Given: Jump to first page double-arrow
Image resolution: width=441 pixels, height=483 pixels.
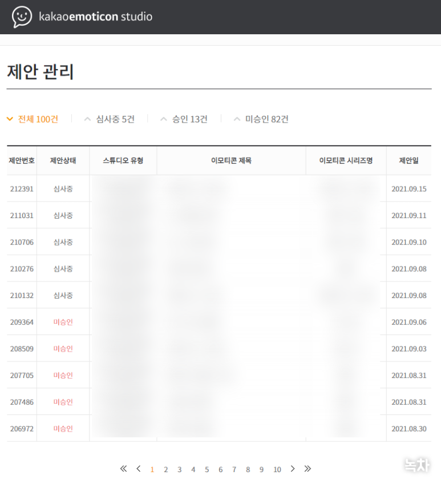Looking at the screenshot, I should 123,469.
